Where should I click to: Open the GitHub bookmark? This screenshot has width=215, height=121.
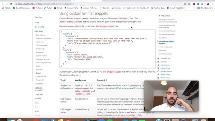(58, 8)
